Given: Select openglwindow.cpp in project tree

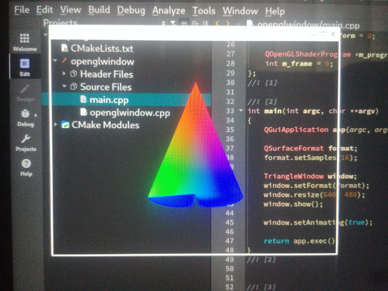Looking at the screenshot, I should 130,113.
